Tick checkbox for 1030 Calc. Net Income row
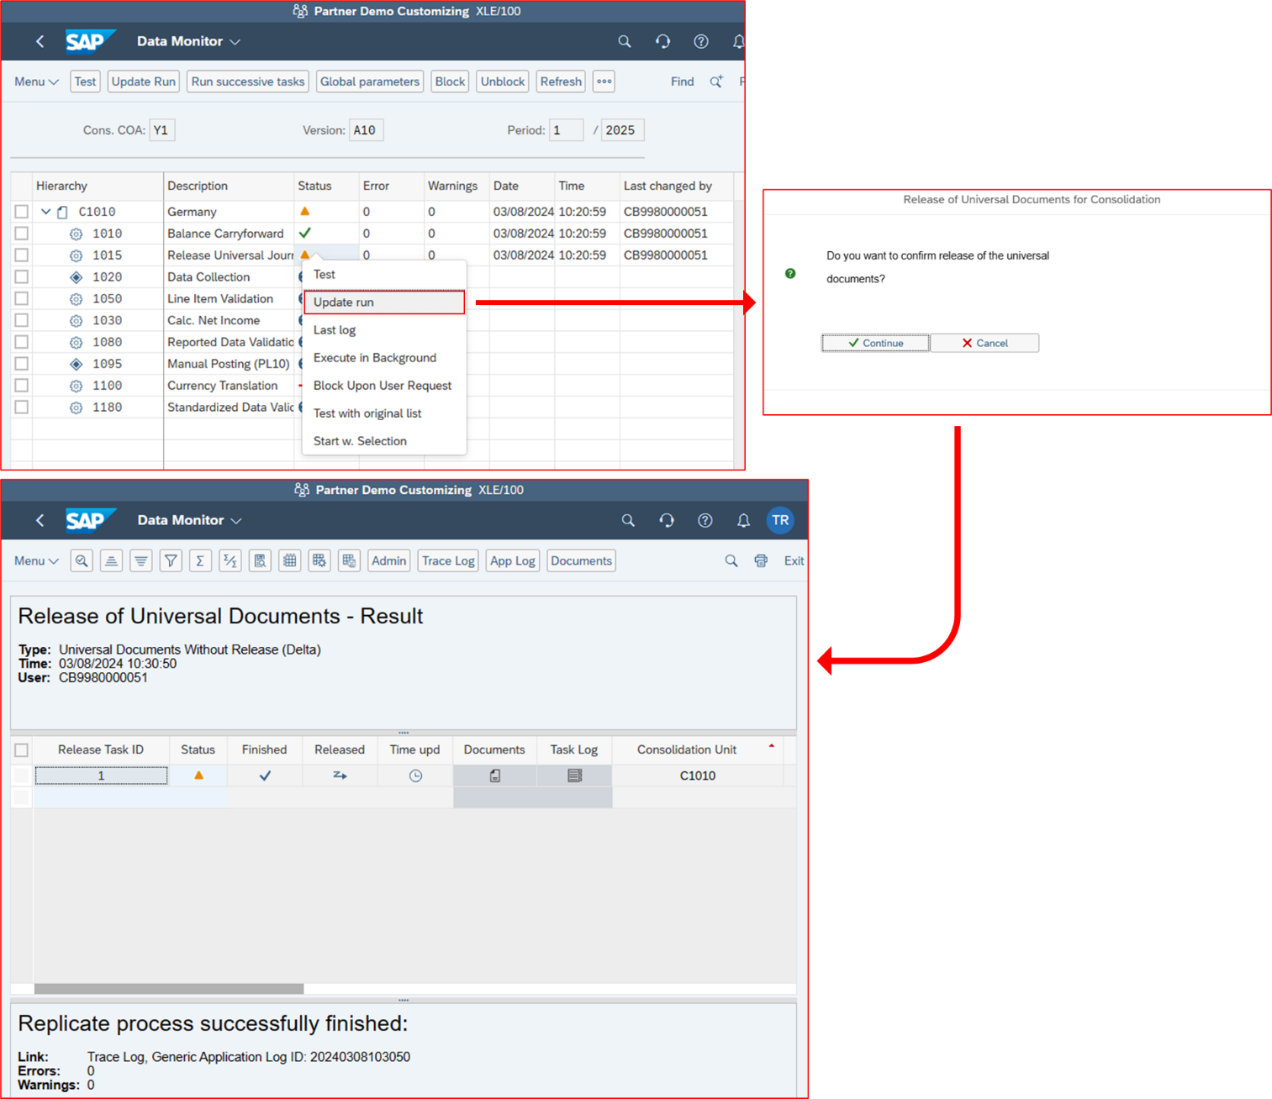1272x1099 pixels. pos(22,320)
